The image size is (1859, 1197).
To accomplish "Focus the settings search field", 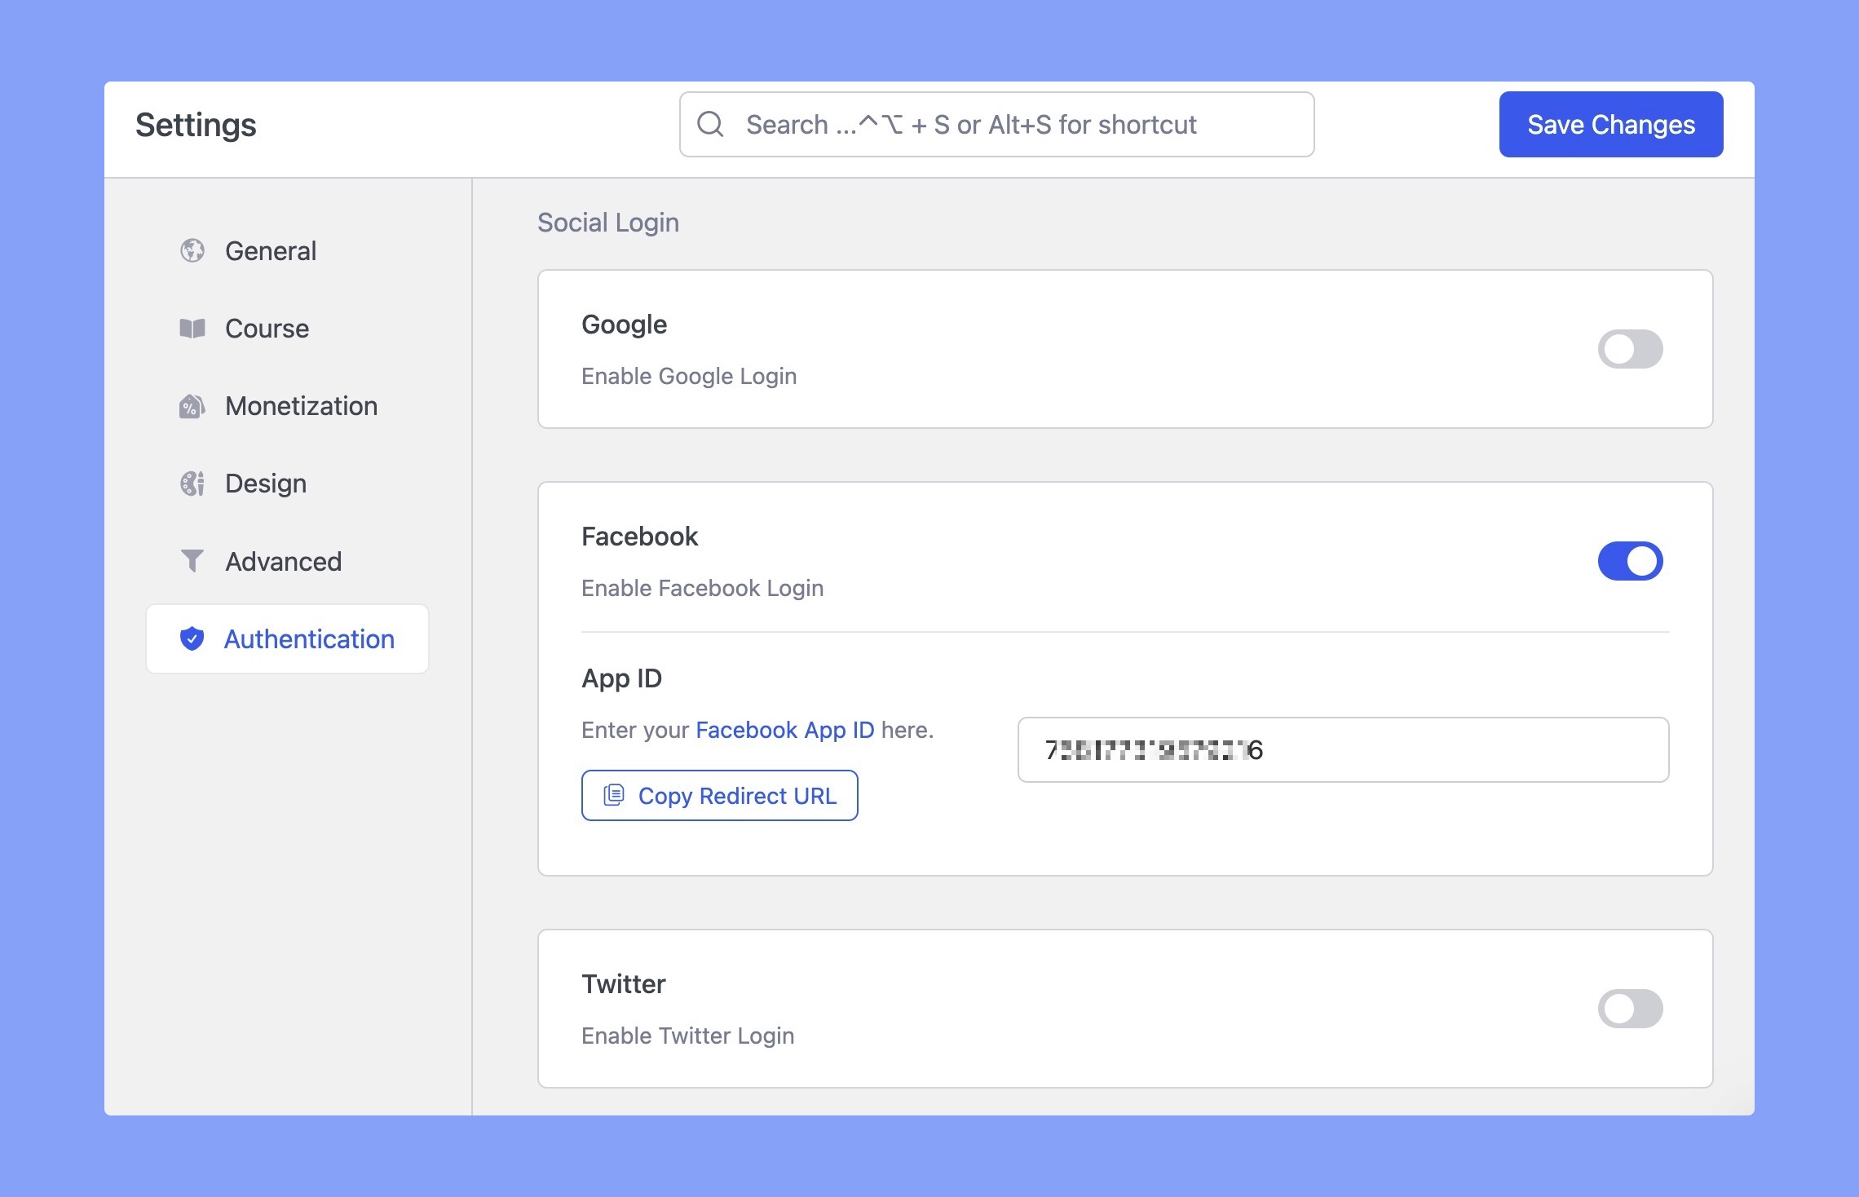I will point(996,124).
